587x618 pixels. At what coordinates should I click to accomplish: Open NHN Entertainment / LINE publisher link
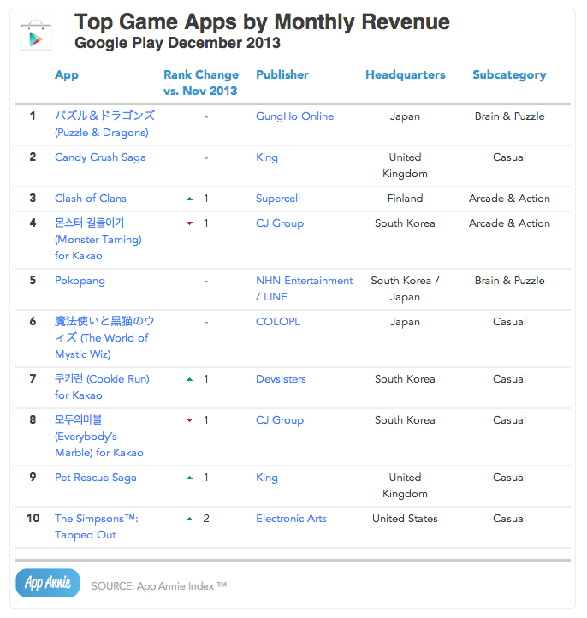(304, 288)
